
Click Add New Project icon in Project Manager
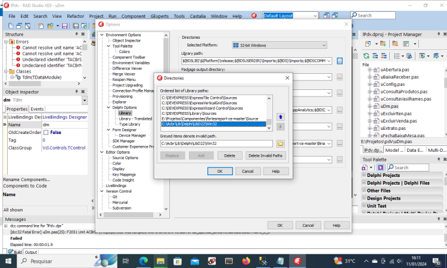pos(368,44)
